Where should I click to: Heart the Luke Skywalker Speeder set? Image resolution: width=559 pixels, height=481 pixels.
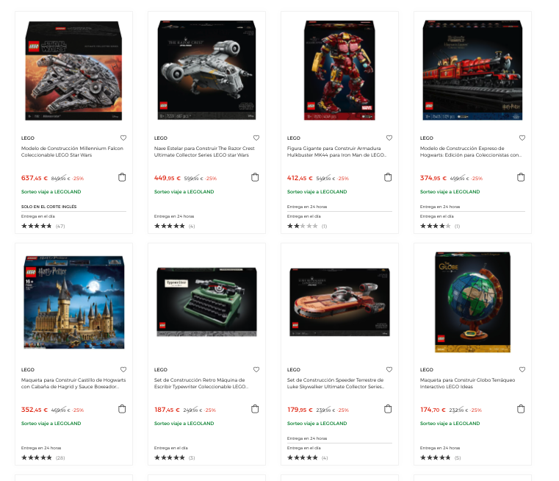[389, 370]
